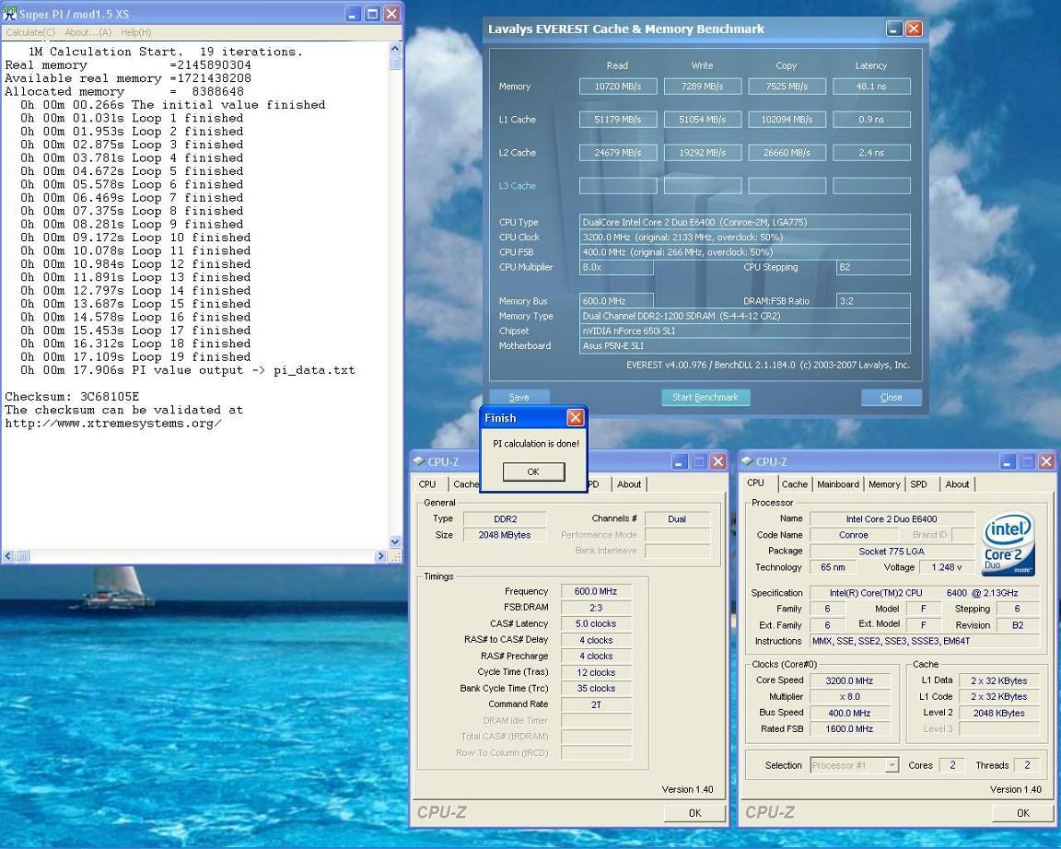Screen dimensions: 1061x849
Task: Select the Memory Latency value 48.1 ns
Action: click(x=871, y=87)
